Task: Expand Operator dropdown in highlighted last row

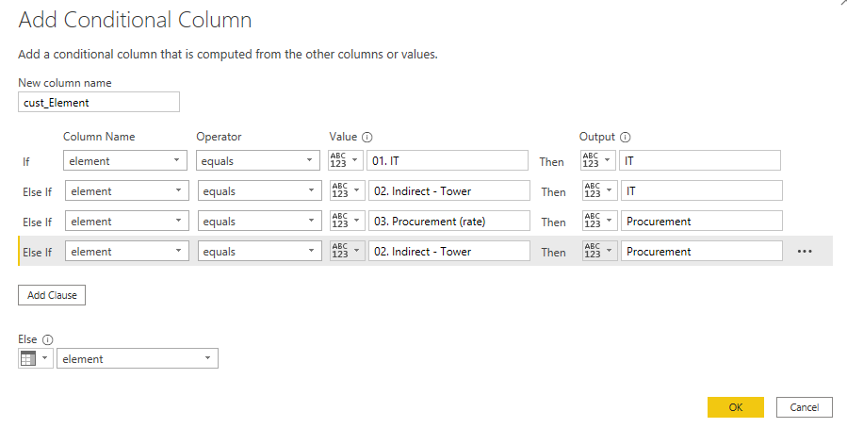Action: [260, 252]
